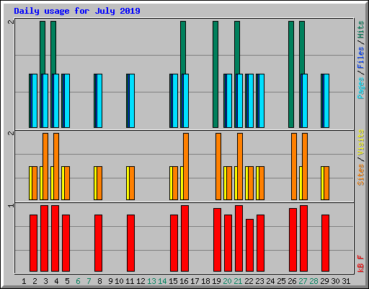
Task: Click the orange Sites bar for day 11
Action: click(132, 183)
